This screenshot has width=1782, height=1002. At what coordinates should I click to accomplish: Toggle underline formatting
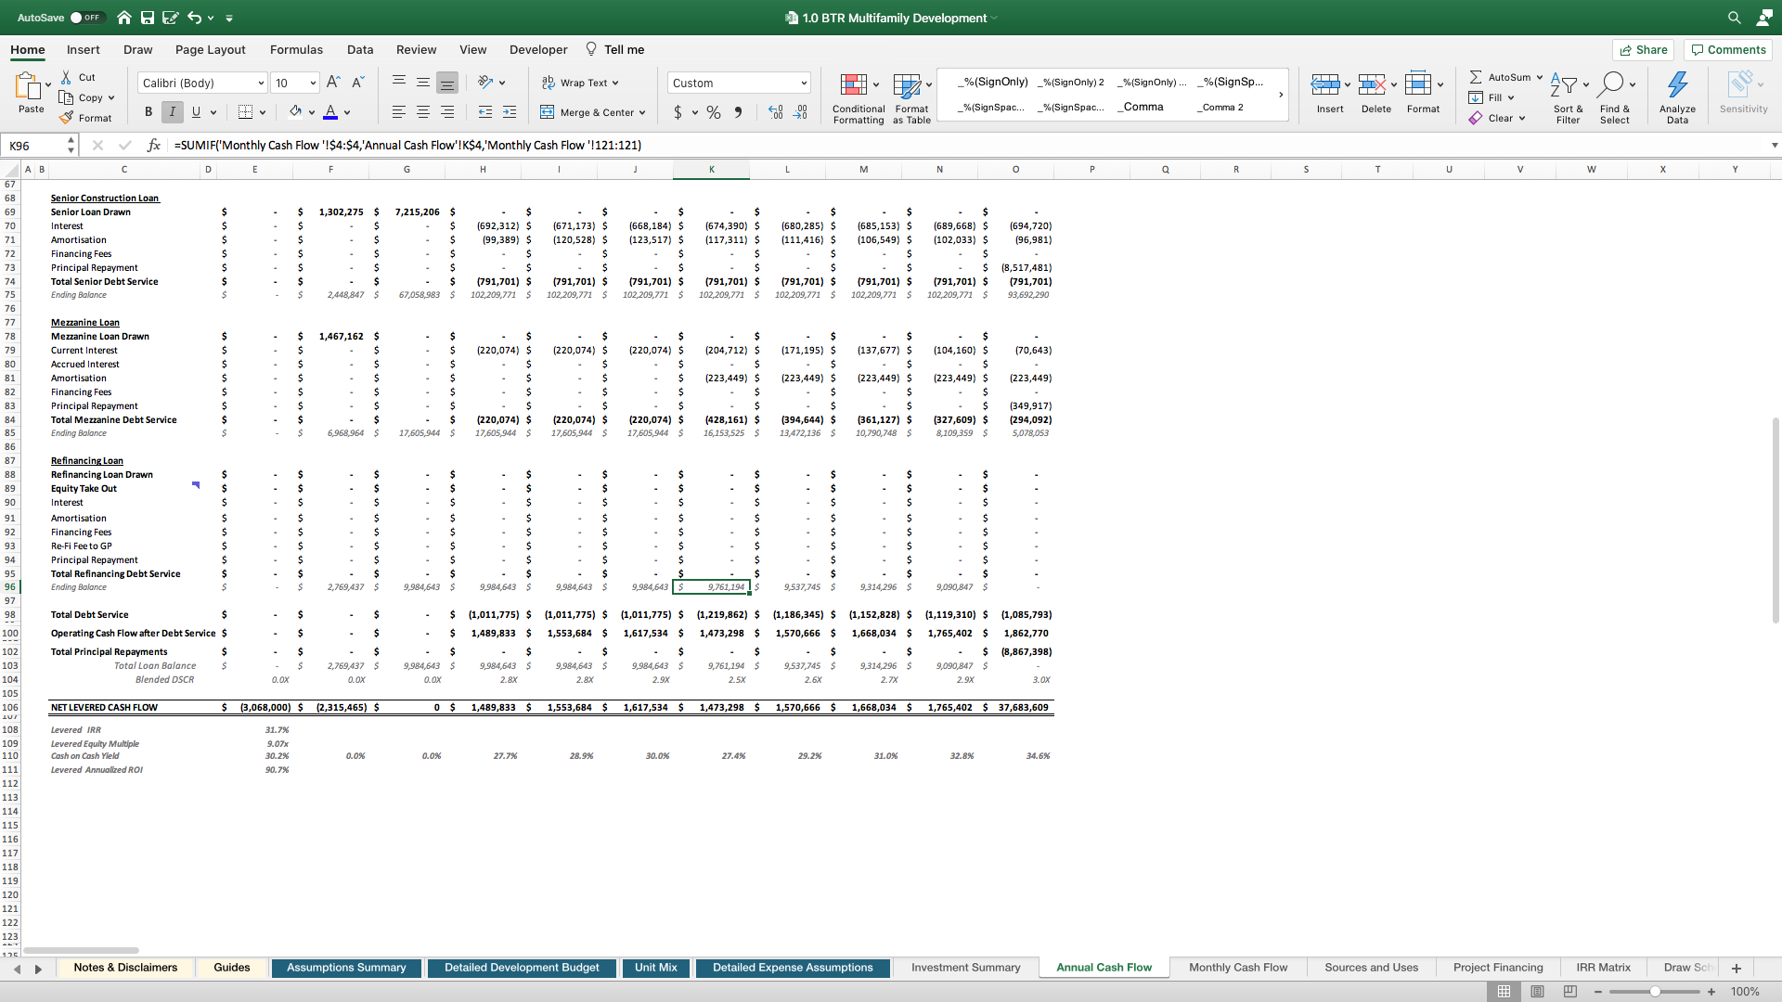[196, 112]
